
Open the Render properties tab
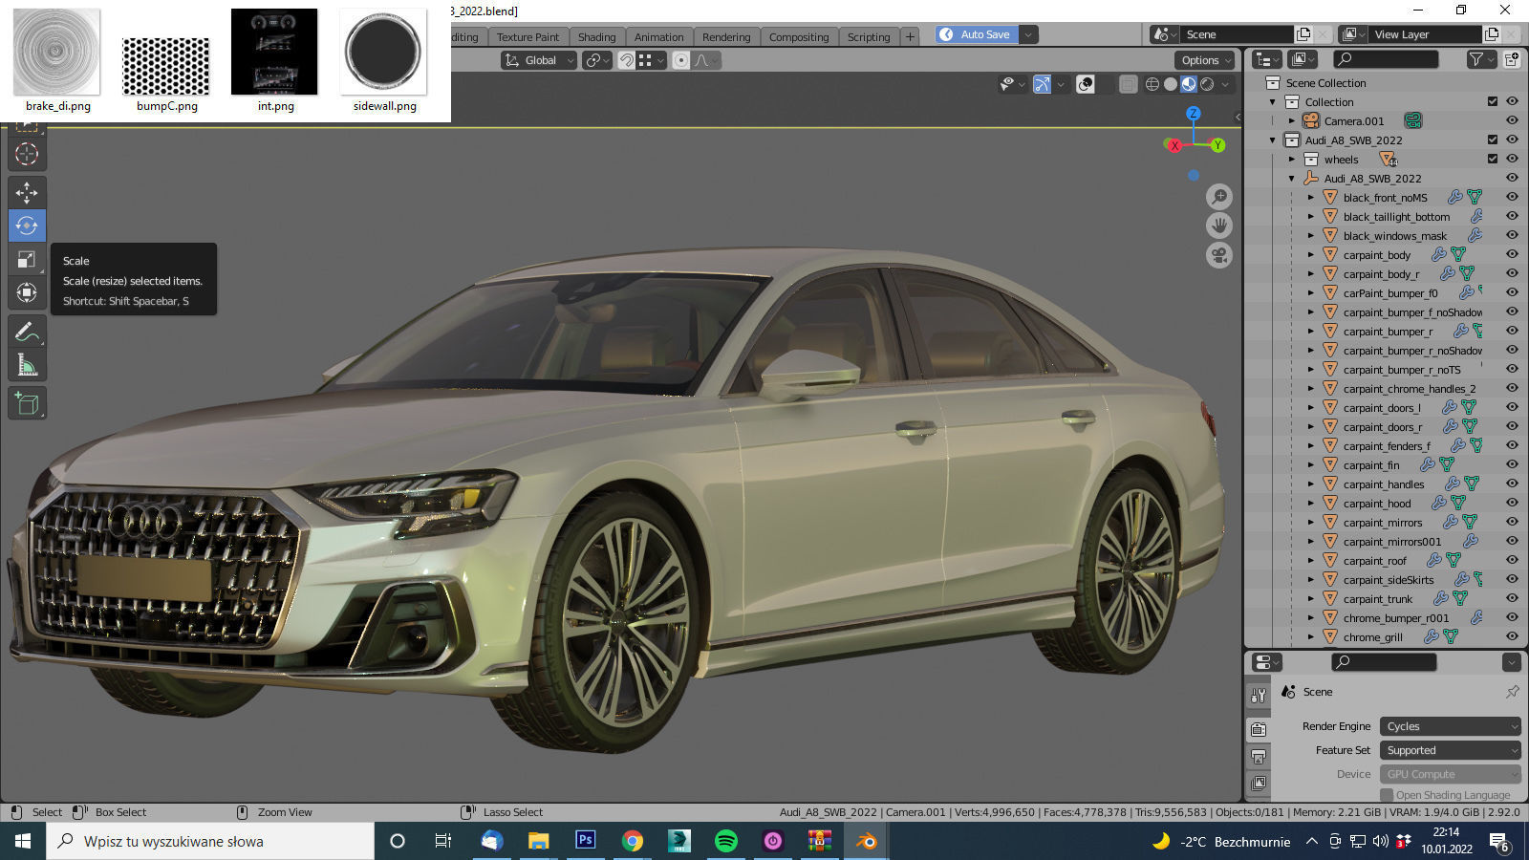(x=1259, y=730)
